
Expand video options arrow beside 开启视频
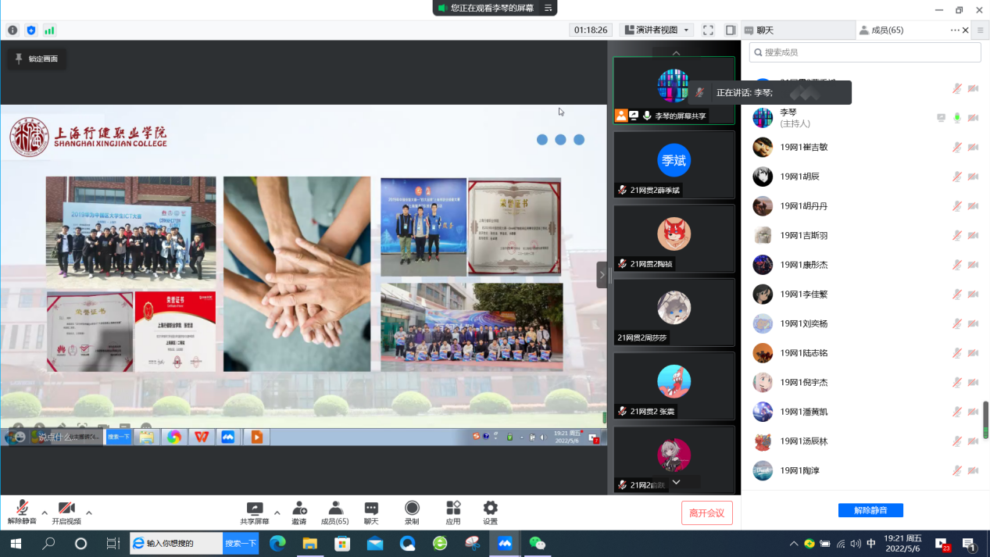pyautogui.click(x=89, y=513)
